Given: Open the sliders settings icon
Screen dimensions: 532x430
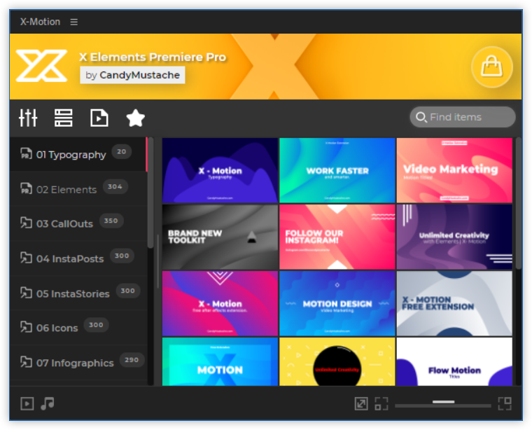Looking at the screenshot, I should pyautogui.click(x=28, y=118).
